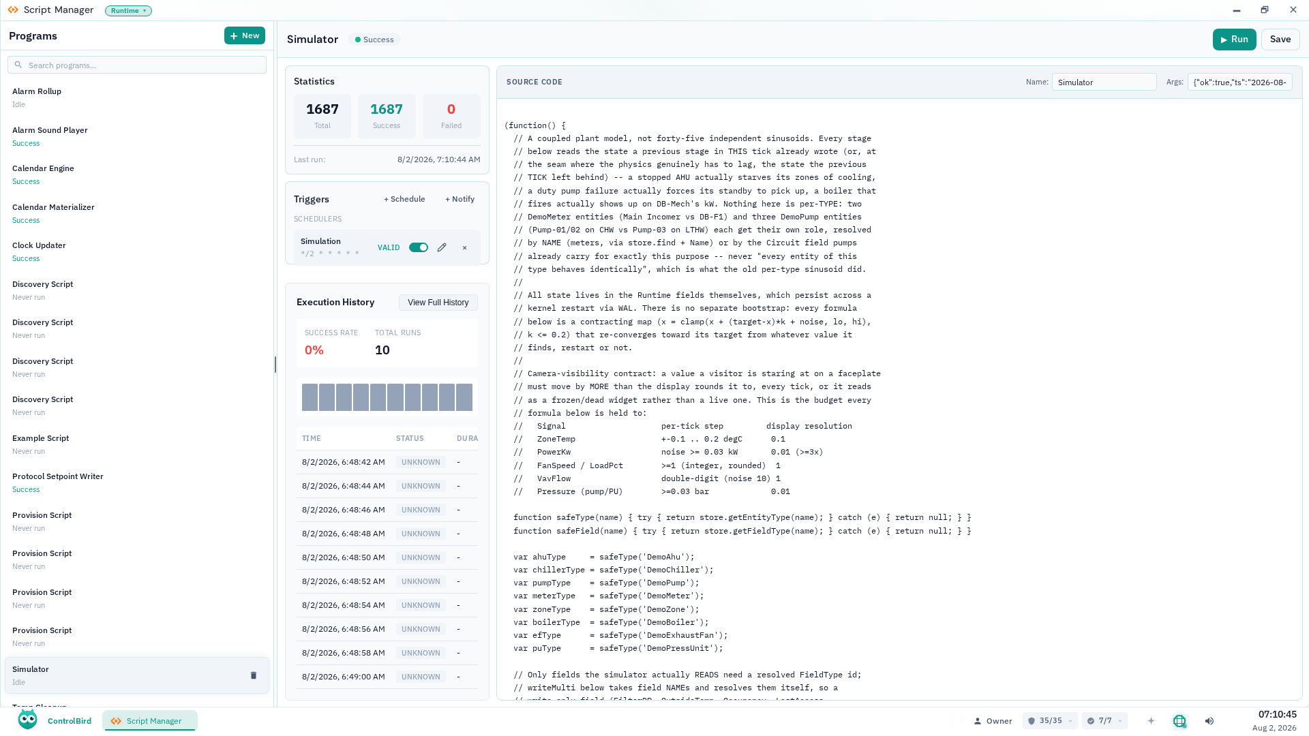This screenshot has height=736, width=1309.
Task: Click the sparkle assistant icon in the status bar
Action: click(1151, 721)
